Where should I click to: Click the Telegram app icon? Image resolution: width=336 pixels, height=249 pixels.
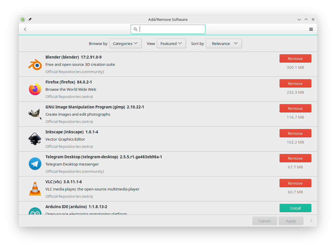[x=35, y=164]
